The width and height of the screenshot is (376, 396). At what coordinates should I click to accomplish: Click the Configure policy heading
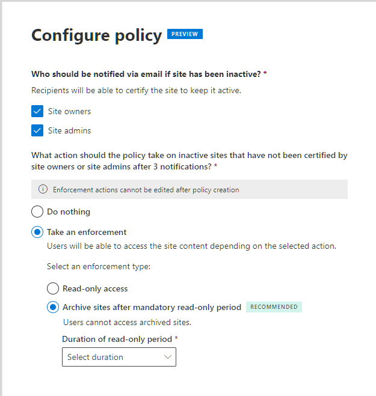(x=96, y=35)
